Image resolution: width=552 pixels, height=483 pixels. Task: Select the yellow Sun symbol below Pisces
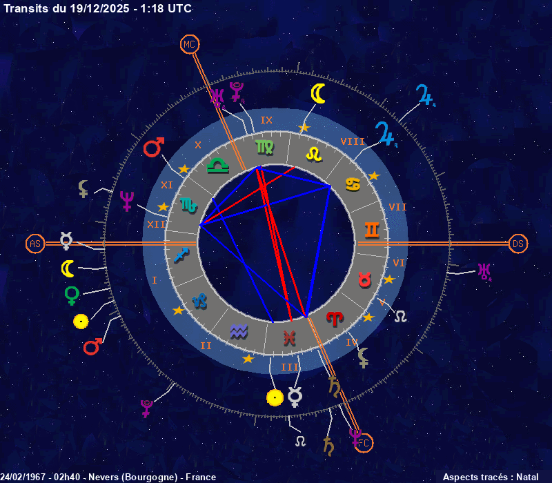click(275, 397)
